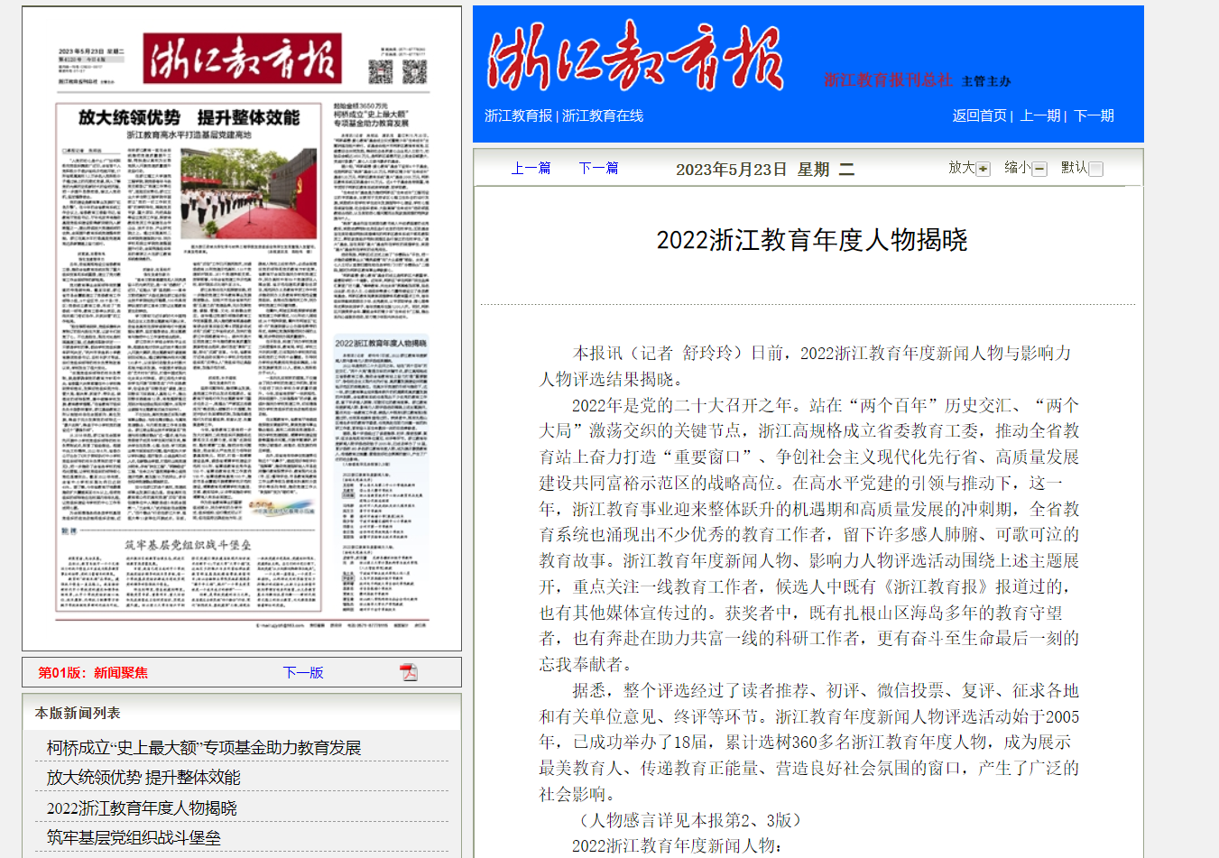Click the article title 2022浙江教育年度人物揭晓
Viewport: 1219px width, 858px height.
812,240
